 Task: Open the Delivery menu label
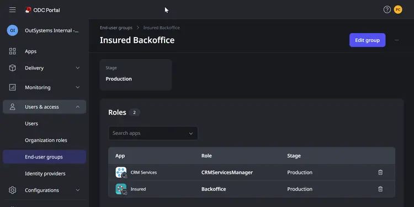point(34,68)
